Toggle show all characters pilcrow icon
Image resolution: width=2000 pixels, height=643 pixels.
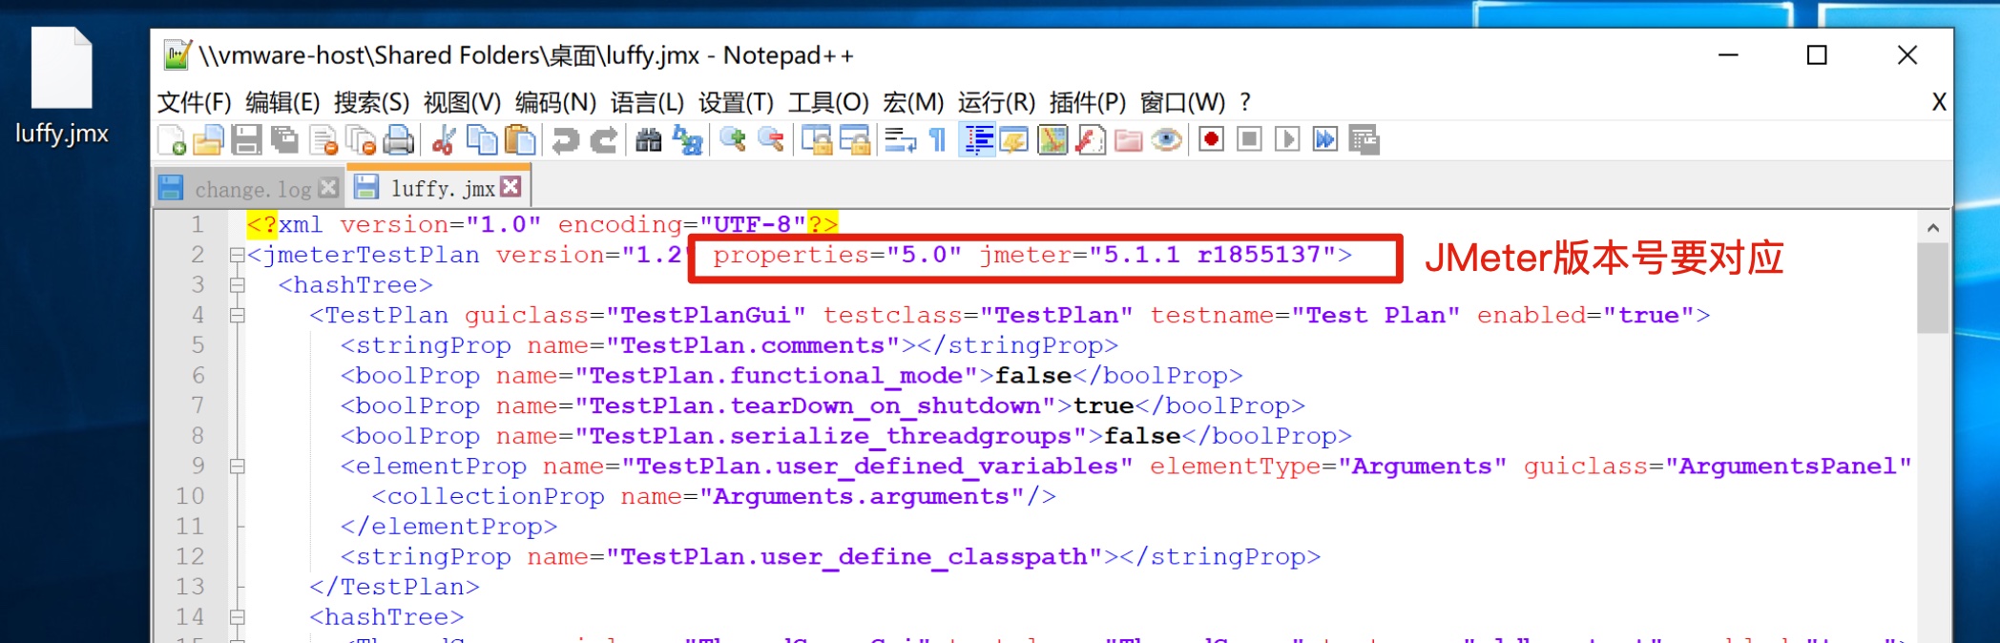(x=938, y=140)
